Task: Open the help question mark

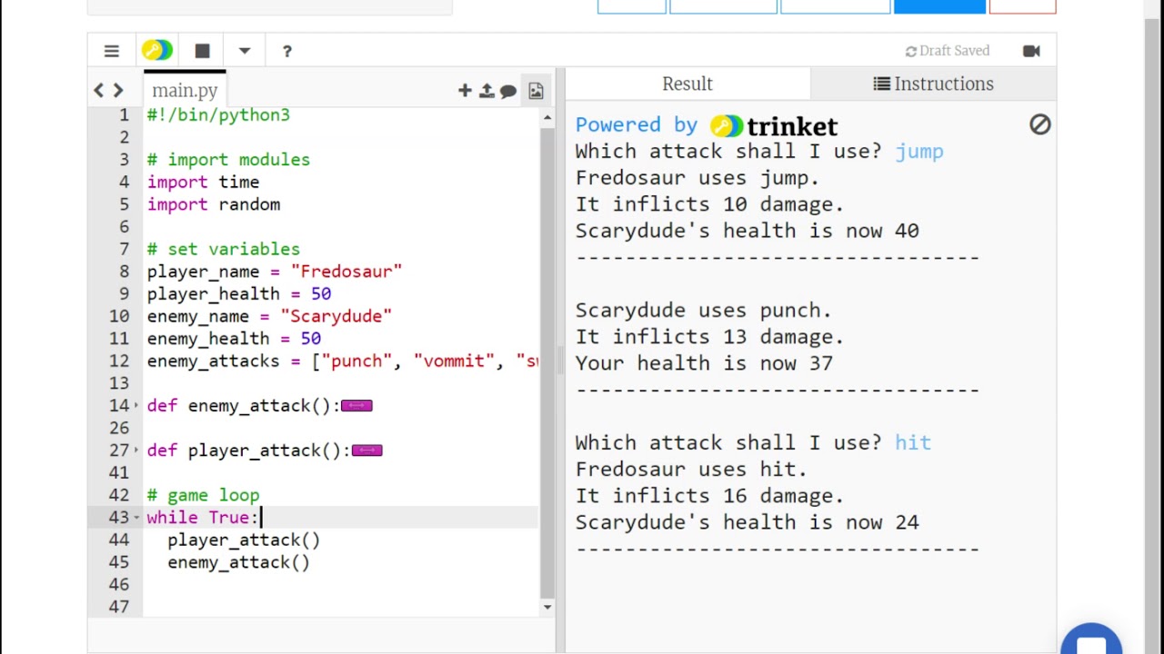Action: click(286, 51)
